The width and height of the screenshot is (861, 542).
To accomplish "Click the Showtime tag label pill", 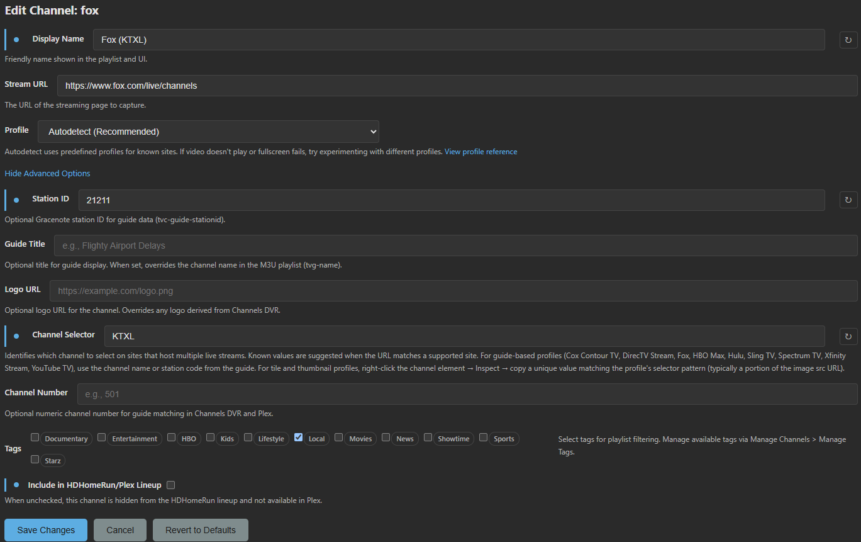I will click(454, 439).
